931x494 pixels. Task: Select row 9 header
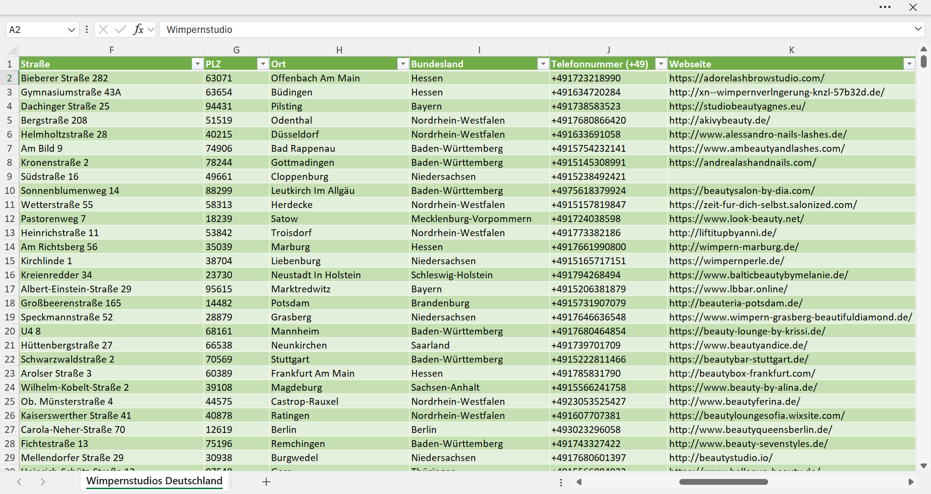[x=9, y=176]
